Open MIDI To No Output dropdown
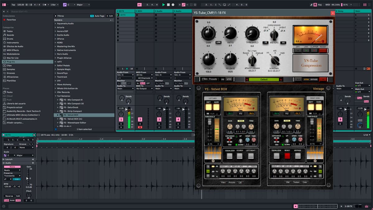The image size is (373, 210). point(145,89)
